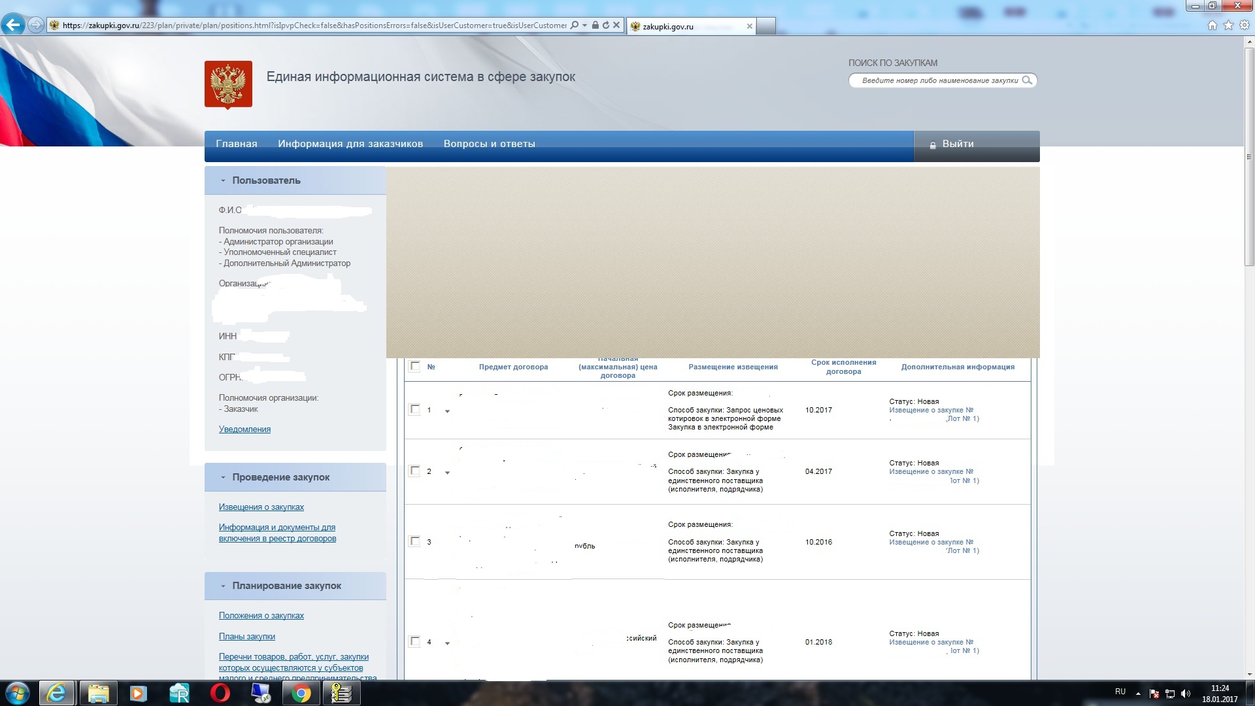
Task: Go to Вопросы и ответы menu item
Action: pos(489,144)
